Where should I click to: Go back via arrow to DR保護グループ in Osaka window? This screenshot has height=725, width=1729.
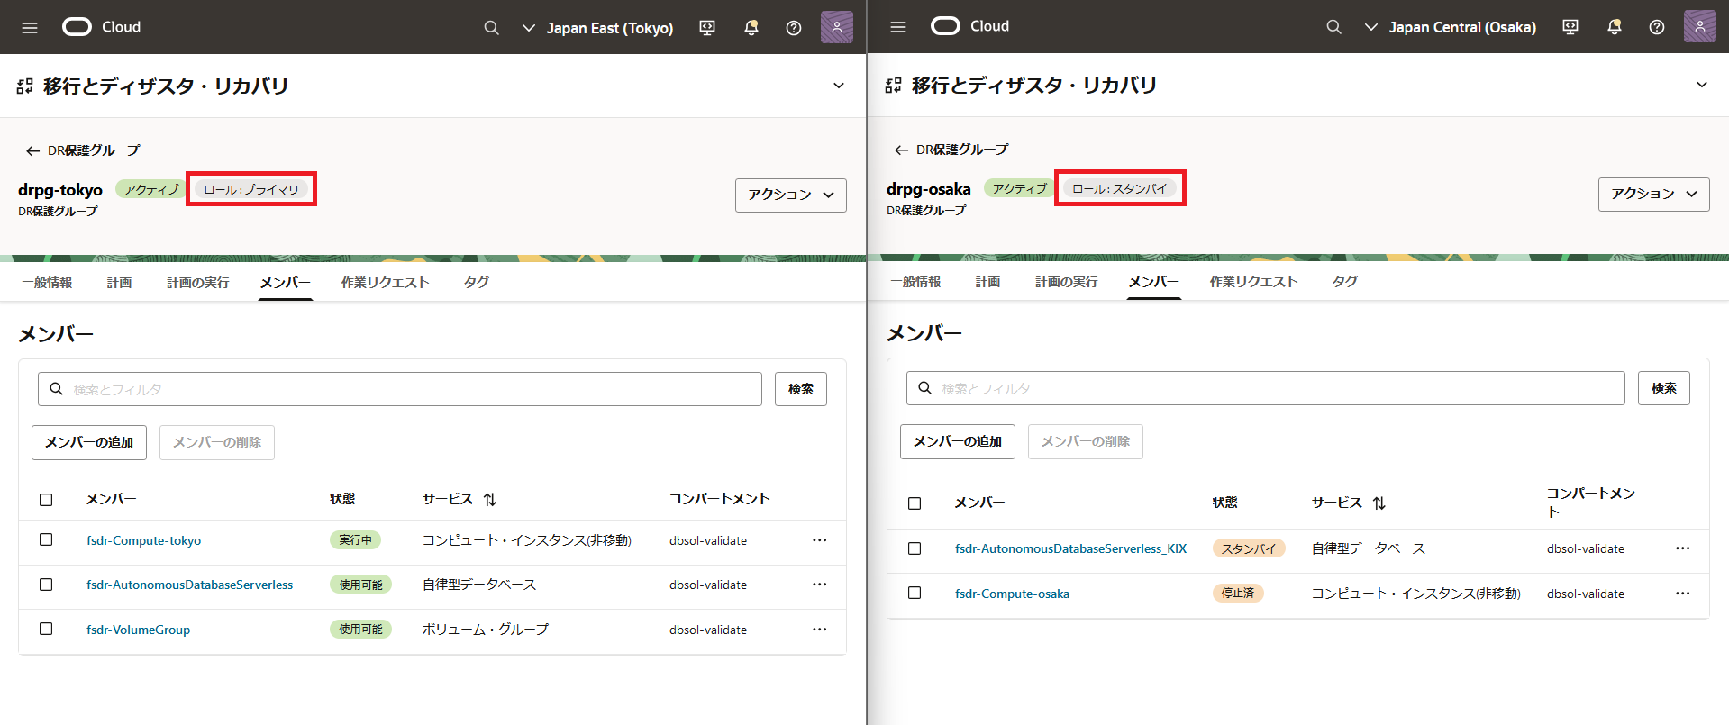[901, 150]
